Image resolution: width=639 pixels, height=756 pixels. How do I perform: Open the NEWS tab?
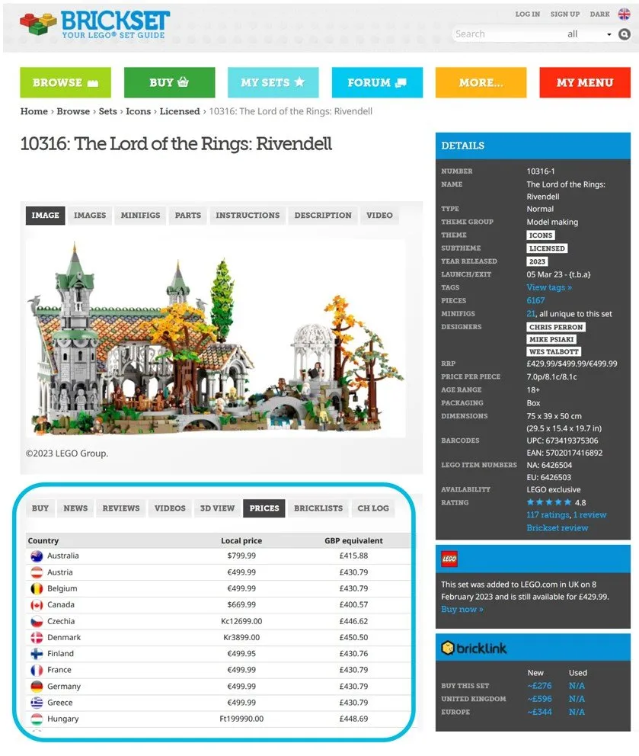point(75,508)
